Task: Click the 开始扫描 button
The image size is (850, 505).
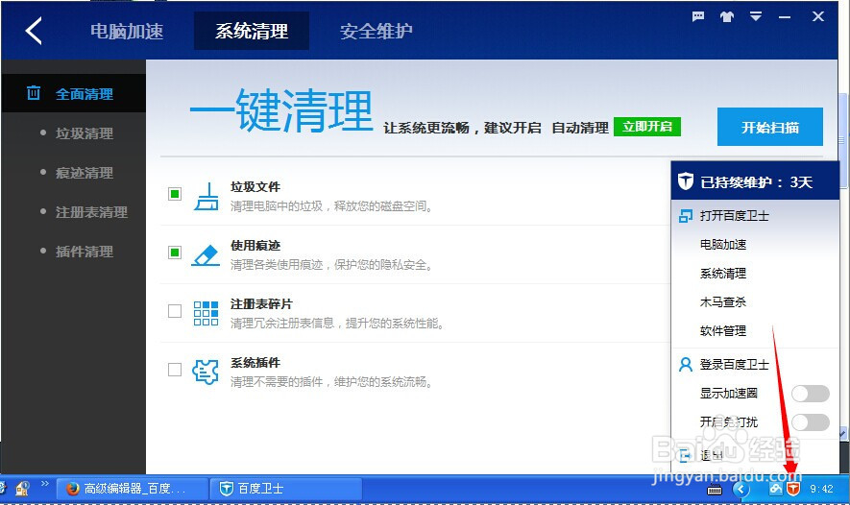Action: coord(770,127)
